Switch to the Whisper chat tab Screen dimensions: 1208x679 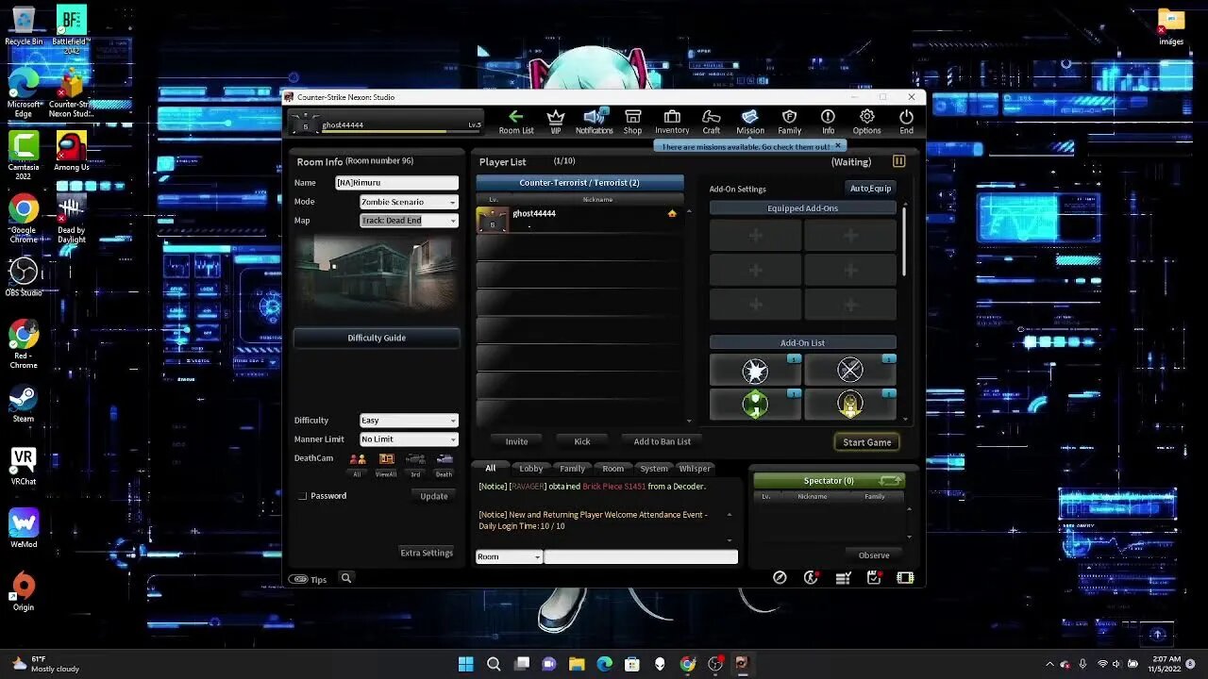[695, 468]
